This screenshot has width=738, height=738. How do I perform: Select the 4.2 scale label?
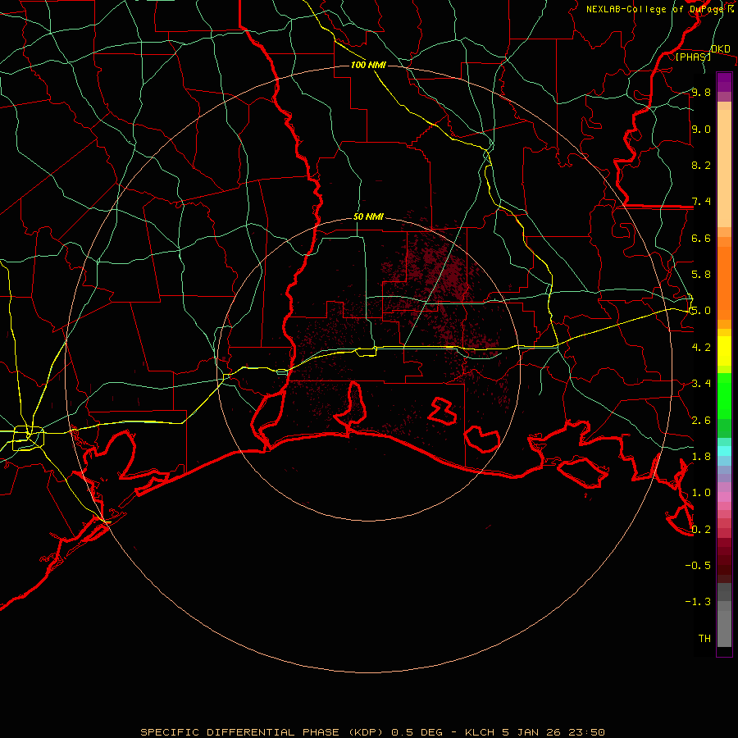tap(701, 347)
